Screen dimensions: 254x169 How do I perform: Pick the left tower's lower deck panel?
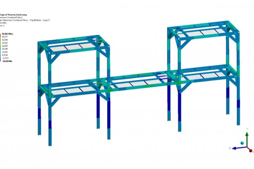73,91
